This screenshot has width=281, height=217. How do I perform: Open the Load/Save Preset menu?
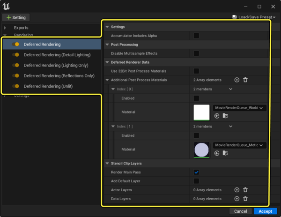[253, 17]
